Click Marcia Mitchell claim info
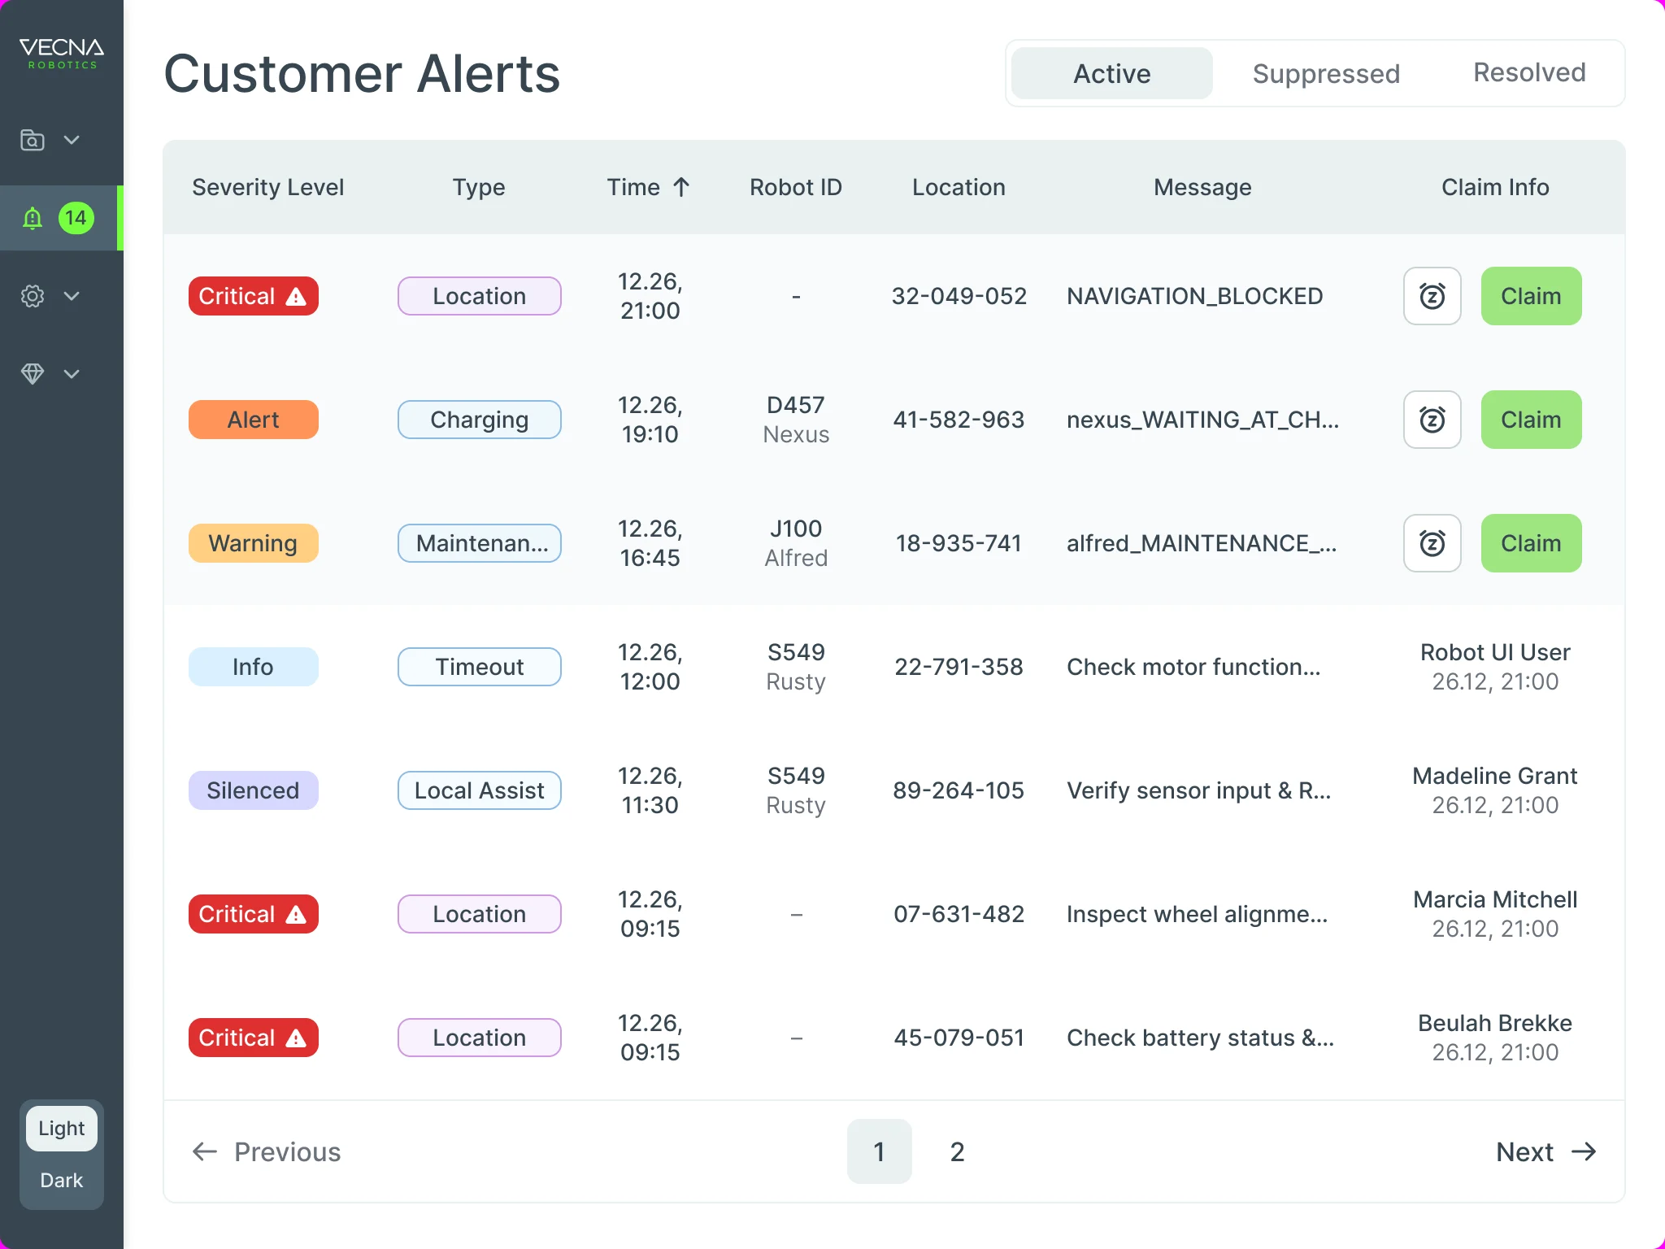 (x=1495, y=914)
